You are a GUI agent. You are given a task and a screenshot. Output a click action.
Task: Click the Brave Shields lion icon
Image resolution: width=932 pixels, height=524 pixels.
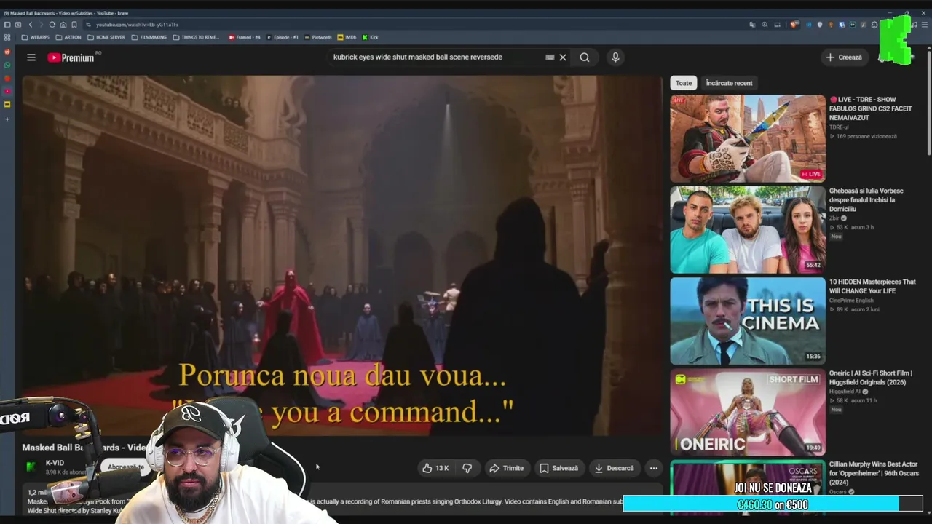click(x=794, y=25)
